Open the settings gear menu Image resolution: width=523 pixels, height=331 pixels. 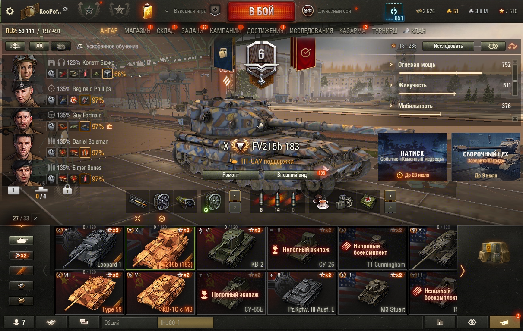(10, 11)
